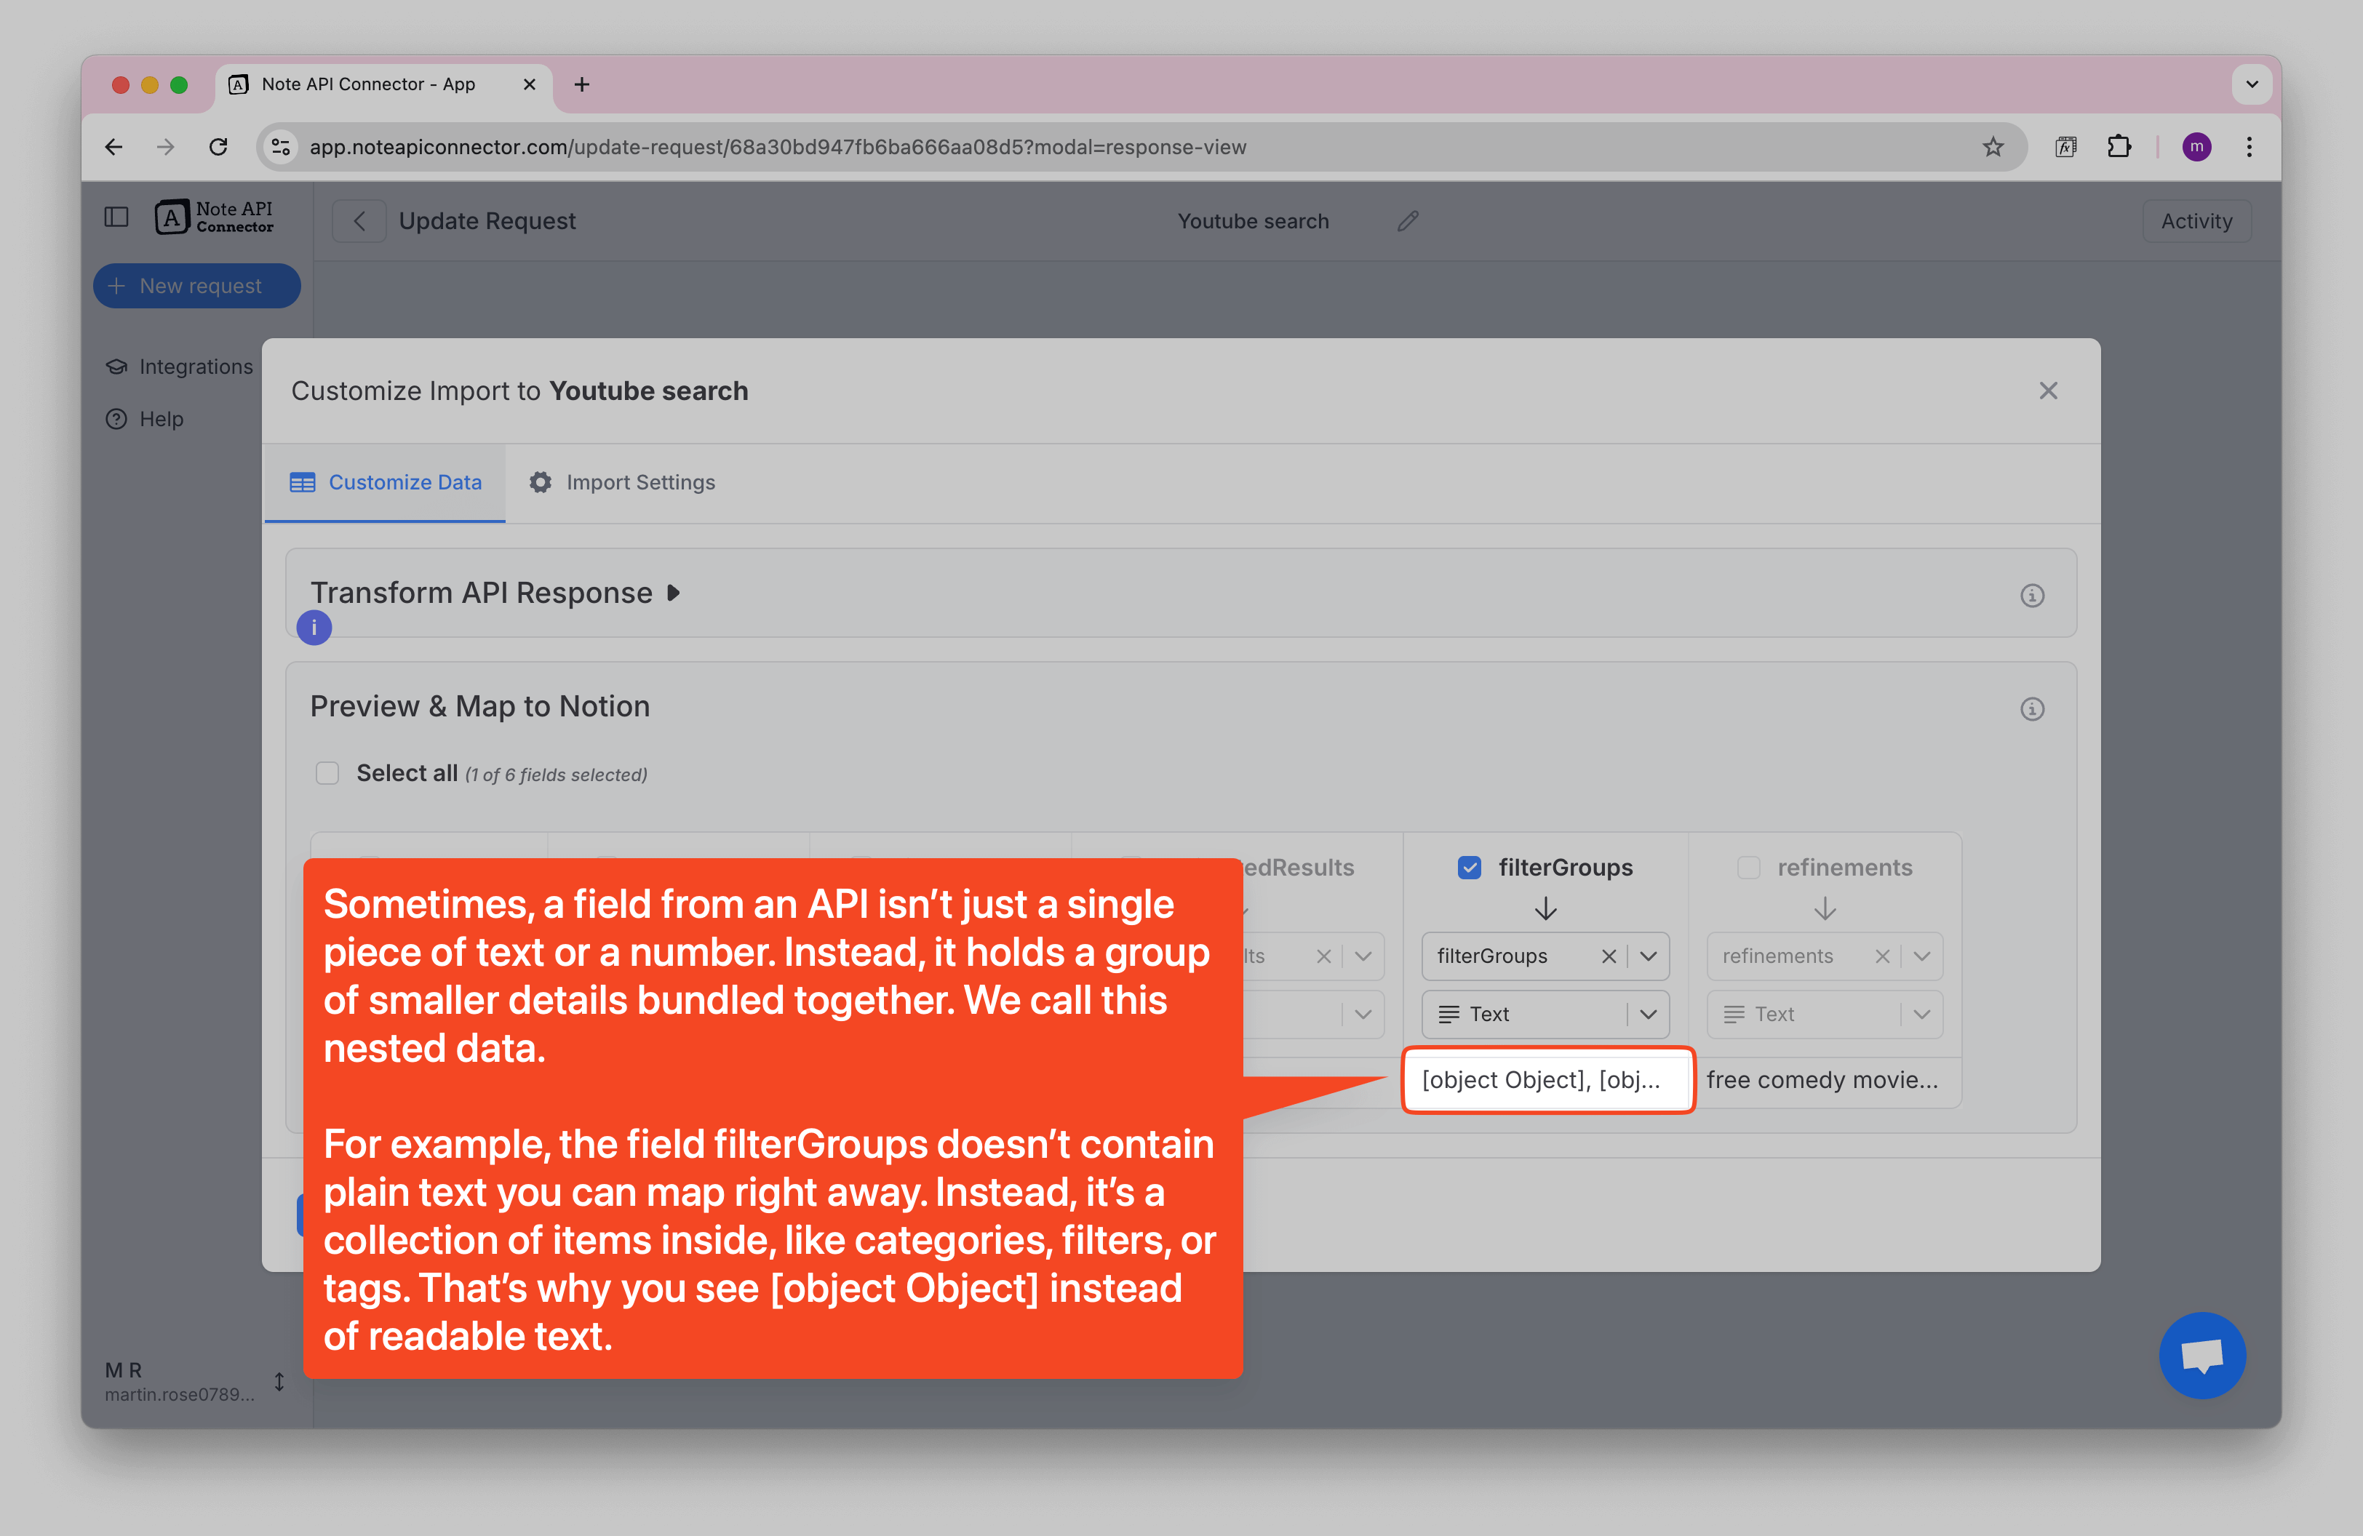Viewport: 2363px width, 1536px height.
Task: Click the back arrow beside Update Request
Action: [x=359, y=220]
